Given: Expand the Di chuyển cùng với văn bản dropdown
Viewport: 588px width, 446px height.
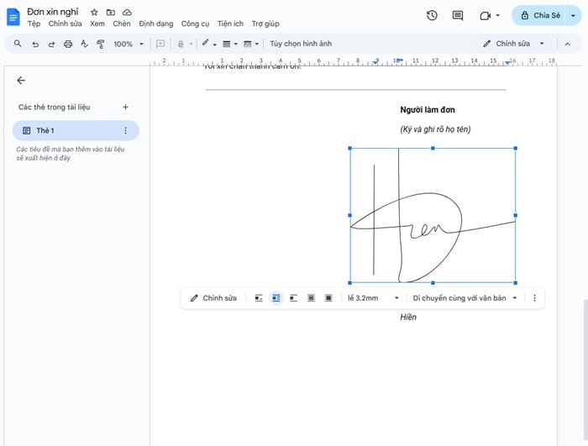Looking at the screenshot, I should [464, 298].
